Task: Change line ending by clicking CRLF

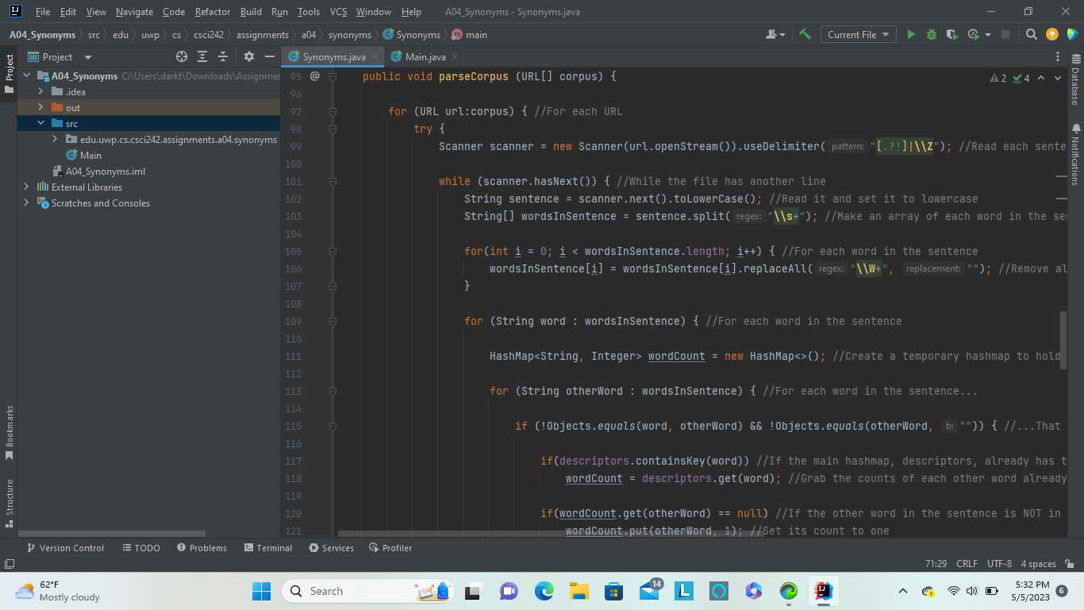Action: coord(967,563)
